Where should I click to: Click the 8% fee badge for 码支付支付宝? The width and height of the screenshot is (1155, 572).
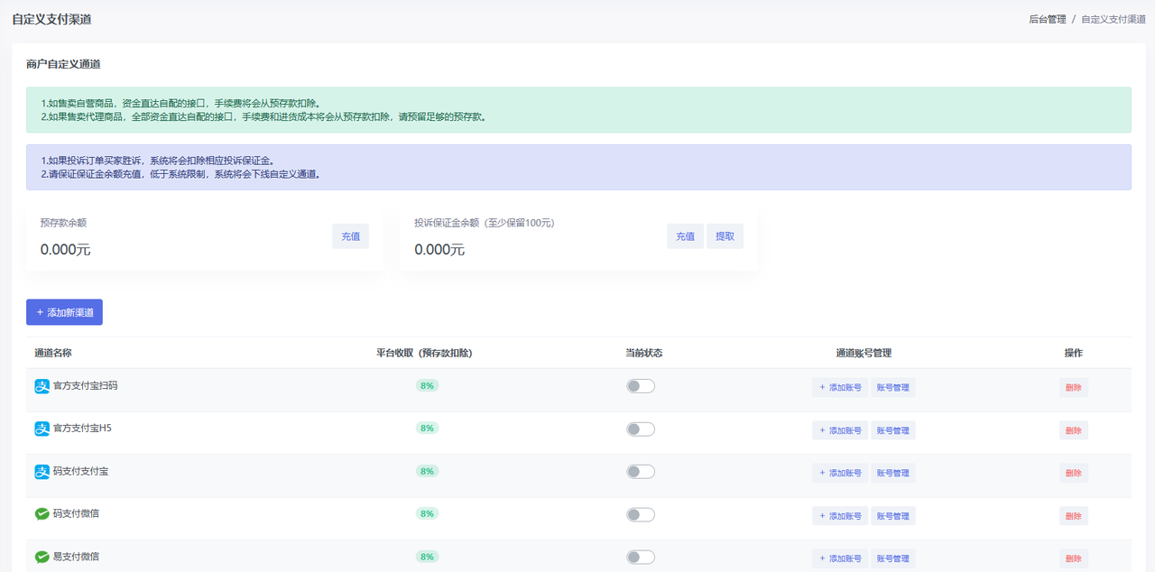427,471
